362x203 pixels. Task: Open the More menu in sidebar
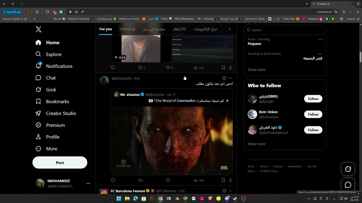click(46, 149)
